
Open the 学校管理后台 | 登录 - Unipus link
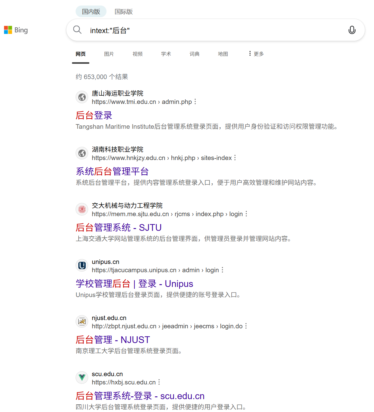click(x=134, y=284)
